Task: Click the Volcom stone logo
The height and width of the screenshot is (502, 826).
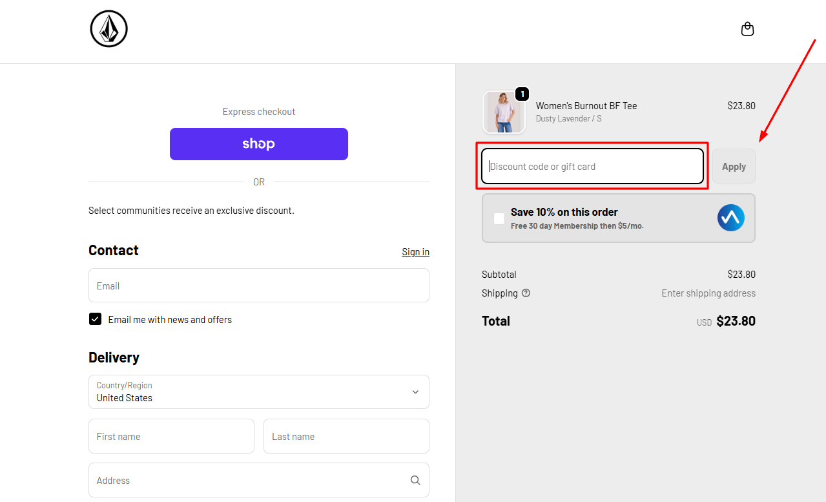Action: click(108, 29)
